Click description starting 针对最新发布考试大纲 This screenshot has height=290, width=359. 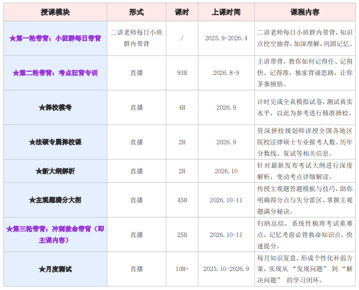point(305,171)
